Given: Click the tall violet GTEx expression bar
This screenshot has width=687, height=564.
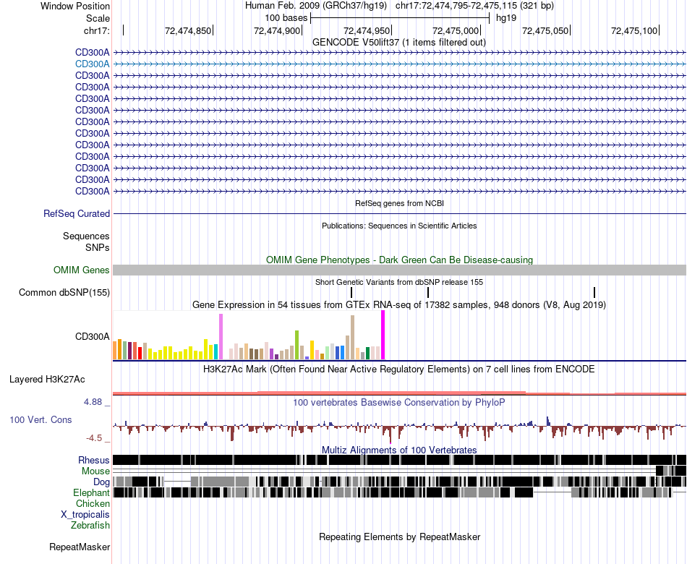Looking at the screenshot, I should point(221,336).
